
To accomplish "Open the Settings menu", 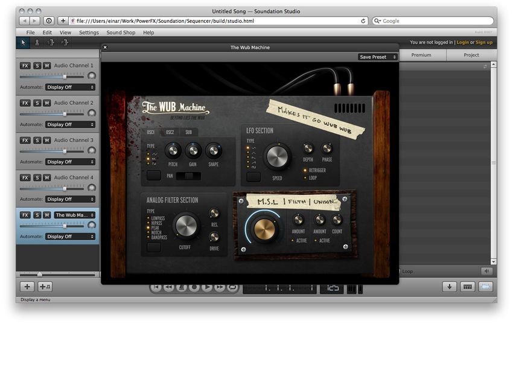I will coord(89,33).
